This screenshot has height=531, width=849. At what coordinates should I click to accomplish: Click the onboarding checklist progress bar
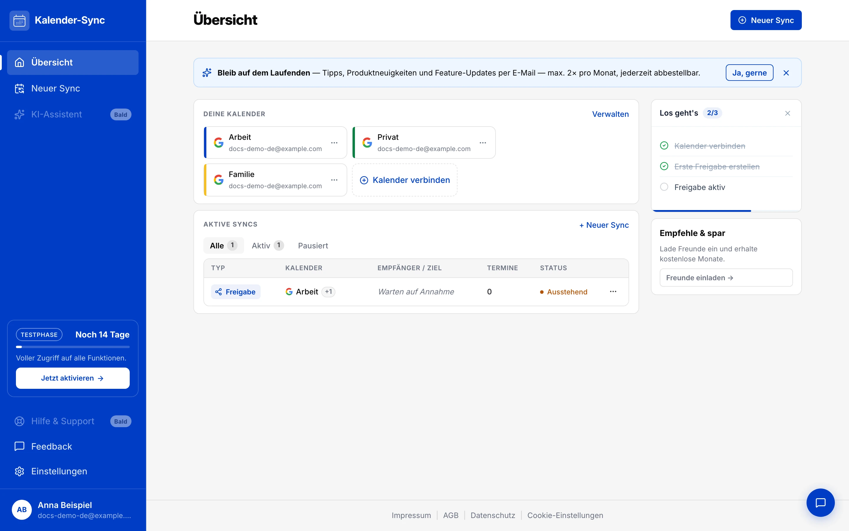[726, 211]
